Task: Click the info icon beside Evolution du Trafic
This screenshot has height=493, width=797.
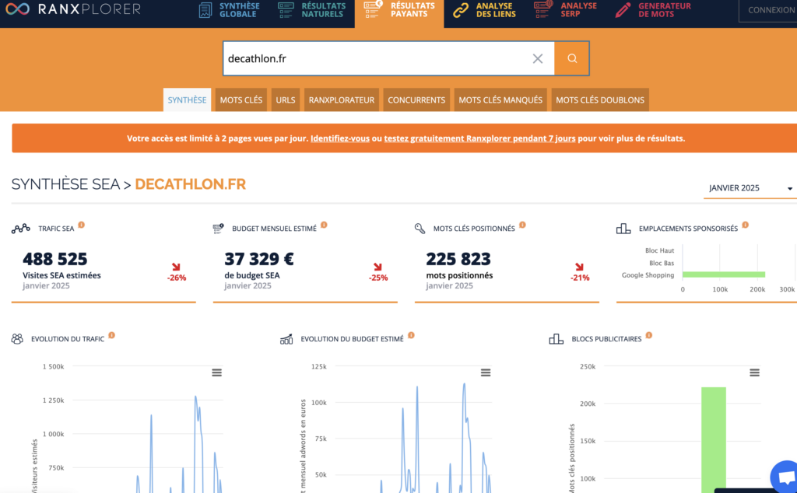Action: (112, 335)
